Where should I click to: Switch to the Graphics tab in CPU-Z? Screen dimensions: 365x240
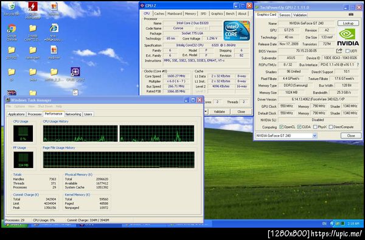[217, 14]
